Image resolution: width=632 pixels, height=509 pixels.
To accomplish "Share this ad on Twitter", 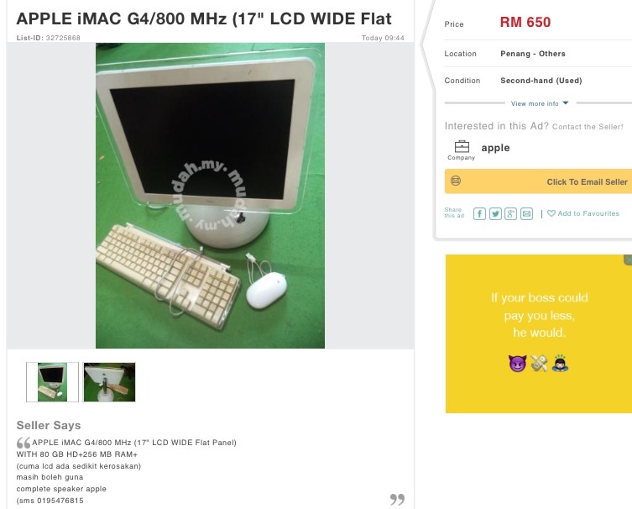I will (x=495, y=214).
